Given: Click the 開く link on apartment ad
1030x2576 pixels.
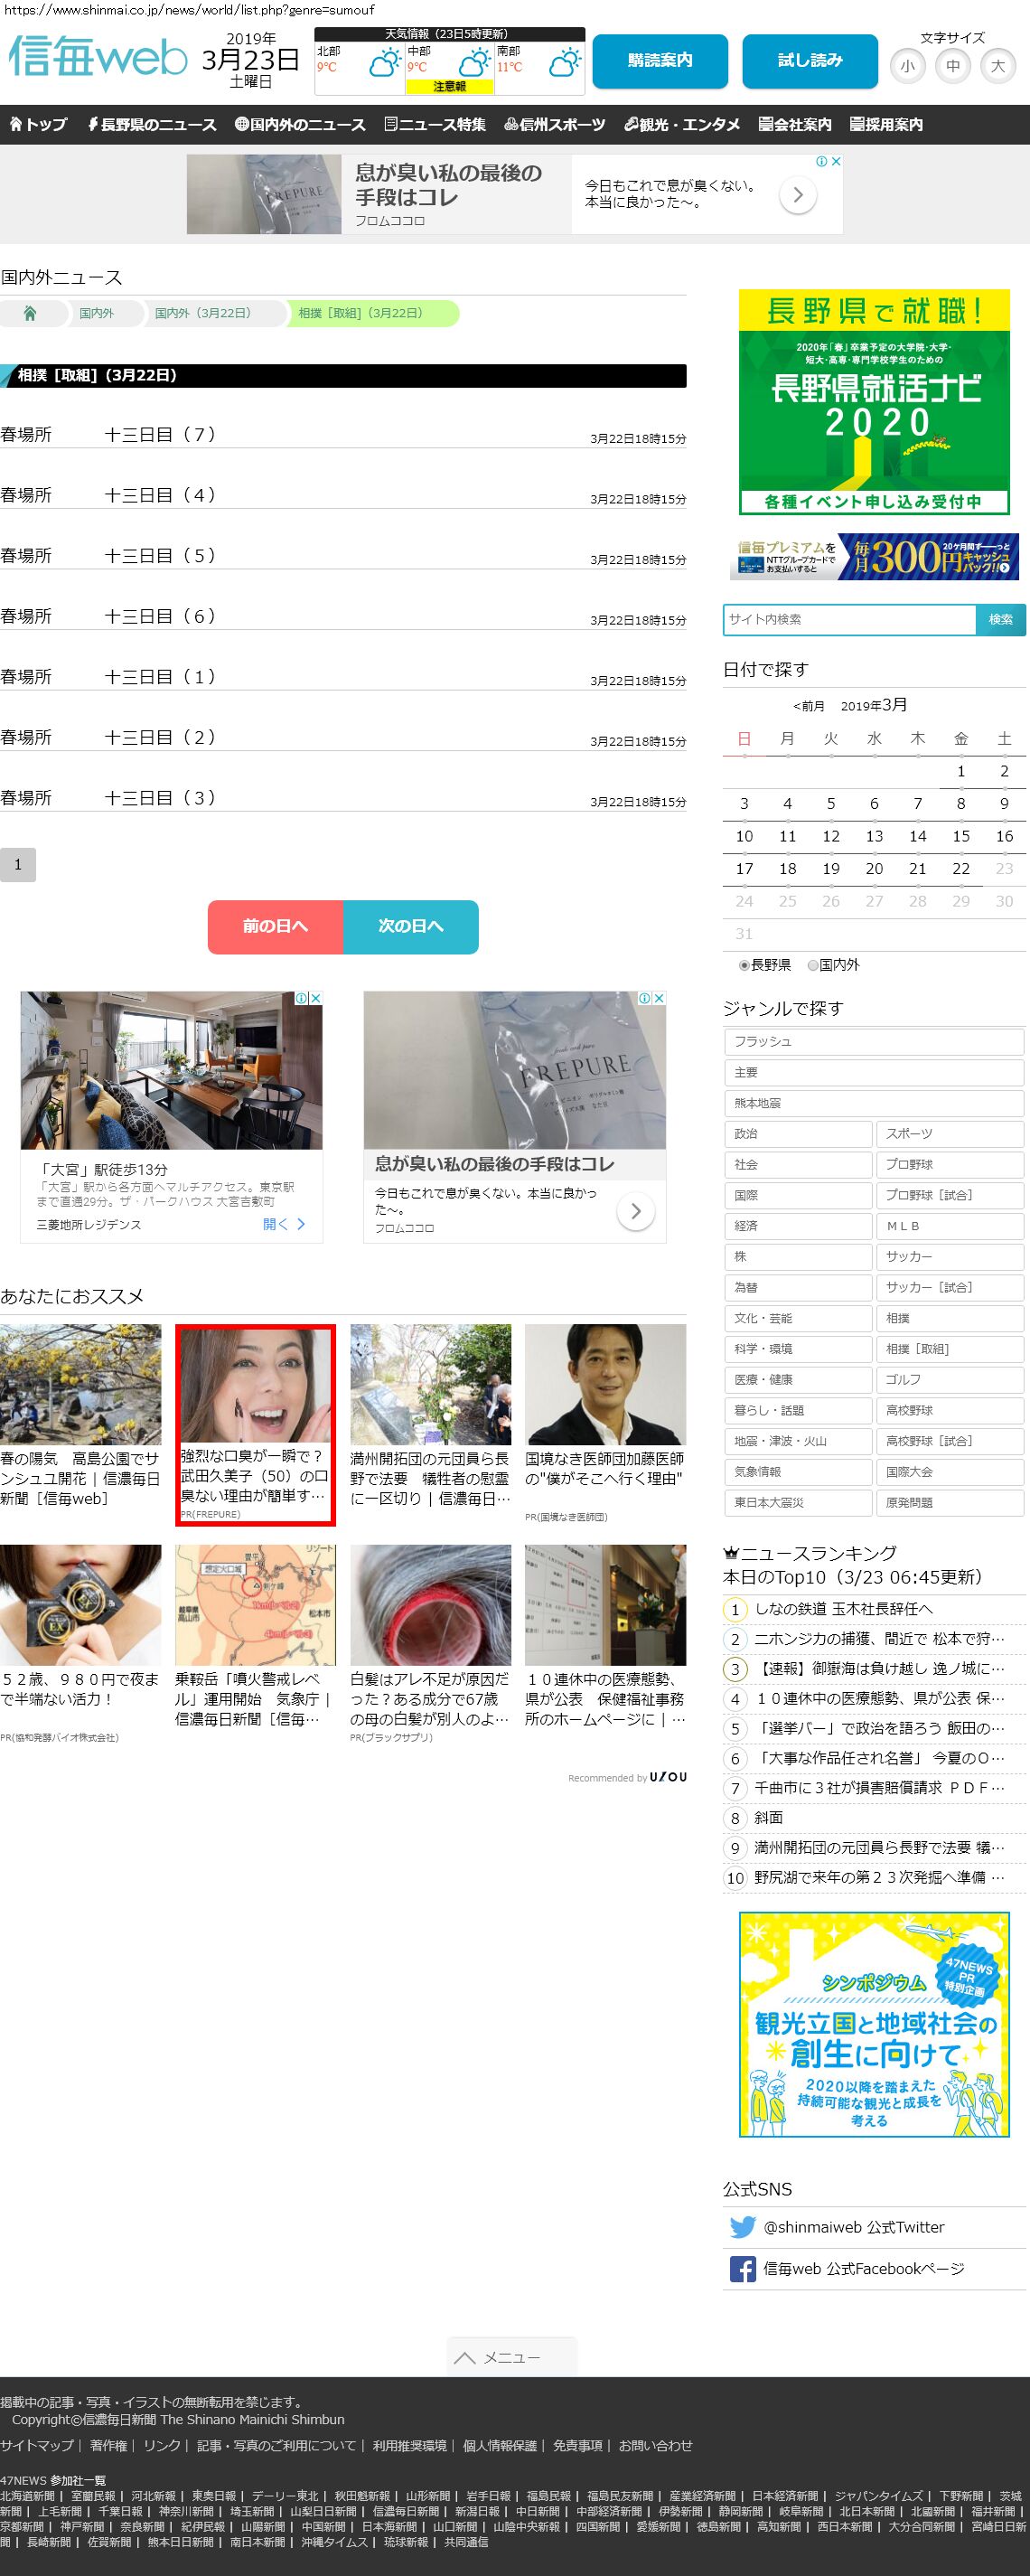Looking at the screenshot, I should [284, 1224].
